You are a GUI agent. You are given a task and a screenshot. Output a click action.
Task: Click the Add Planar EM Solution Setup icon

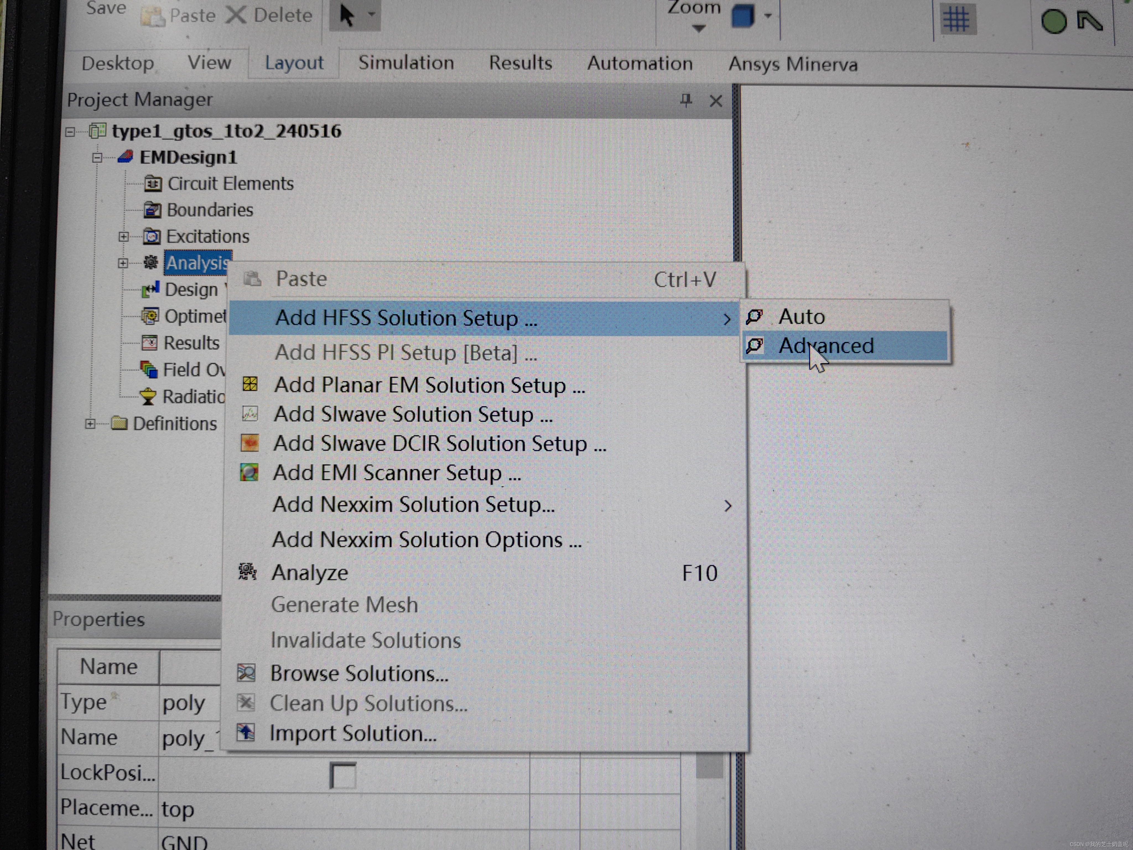pos(250,384)
